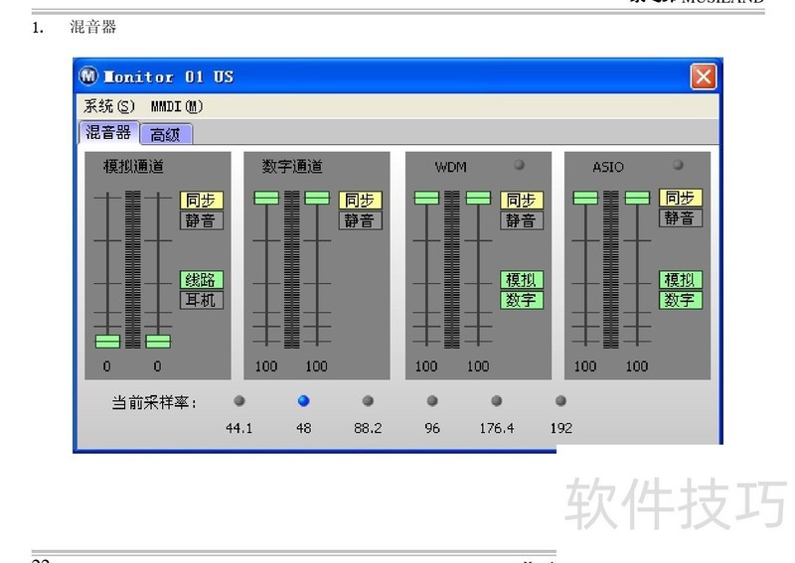Close the Monitor 01 US window
The width and height of the screenshot is (795, 563).
coord(703,76)
